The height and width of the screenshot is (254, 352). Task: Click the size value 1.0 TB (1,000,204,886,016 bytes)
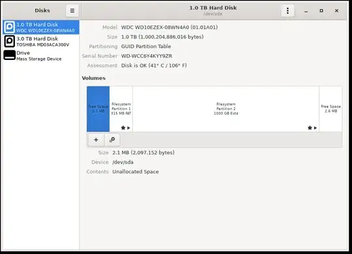(162, 37)
